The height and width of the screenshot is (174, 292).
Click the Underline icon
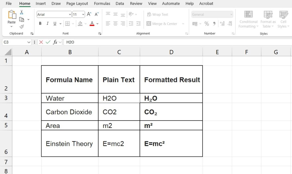54,23
